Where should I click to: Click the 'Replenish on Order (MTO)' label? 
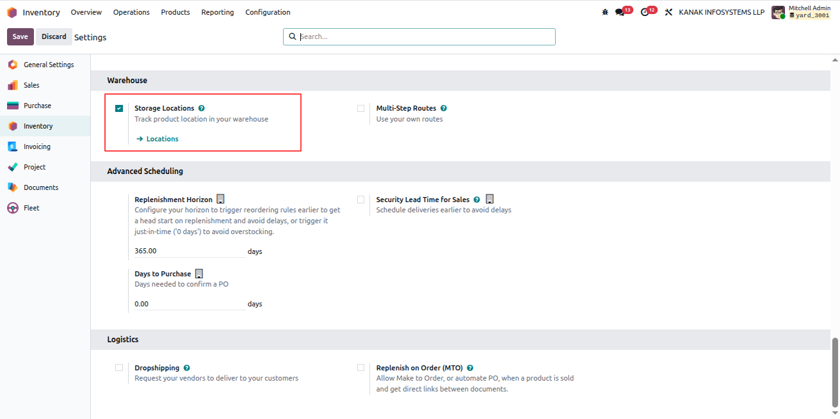pos(419,368)
